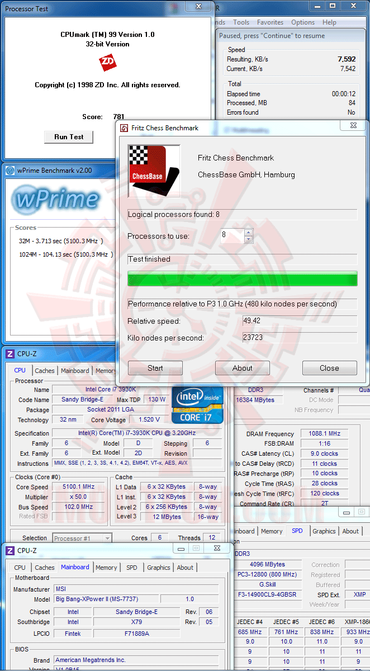This screenshot has width=370, height=671.
Task: Minimize the CPU-Z Mainboard window
Action: click(179, 549)
